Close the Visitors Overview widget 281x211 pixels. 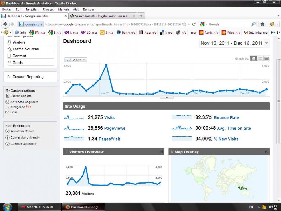pyautogui.click(x=161, y=152)
